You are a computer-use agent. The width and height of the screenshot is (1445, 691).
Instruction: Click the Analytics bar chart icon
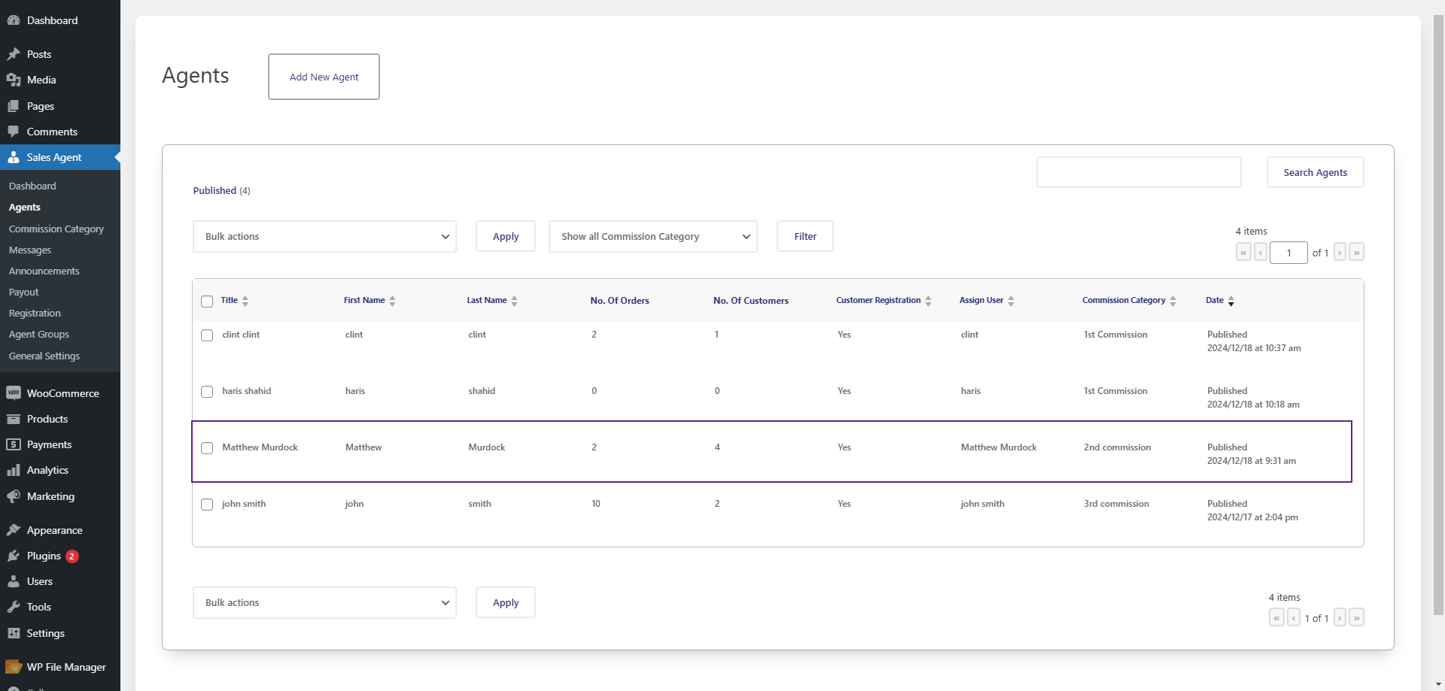14,470
